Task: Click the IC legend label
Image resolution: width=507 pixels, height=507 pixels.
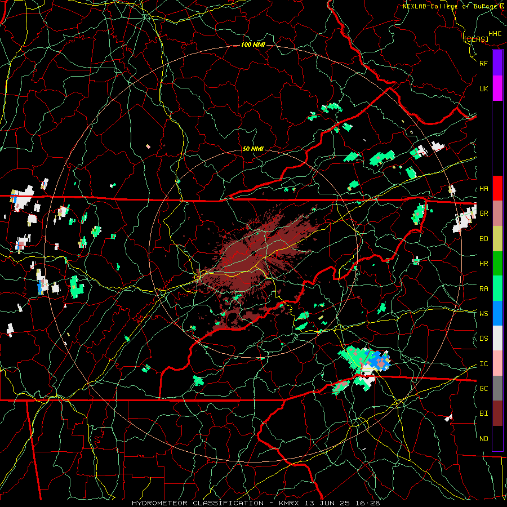Action: pyautogui.click(x=483, y=364)
